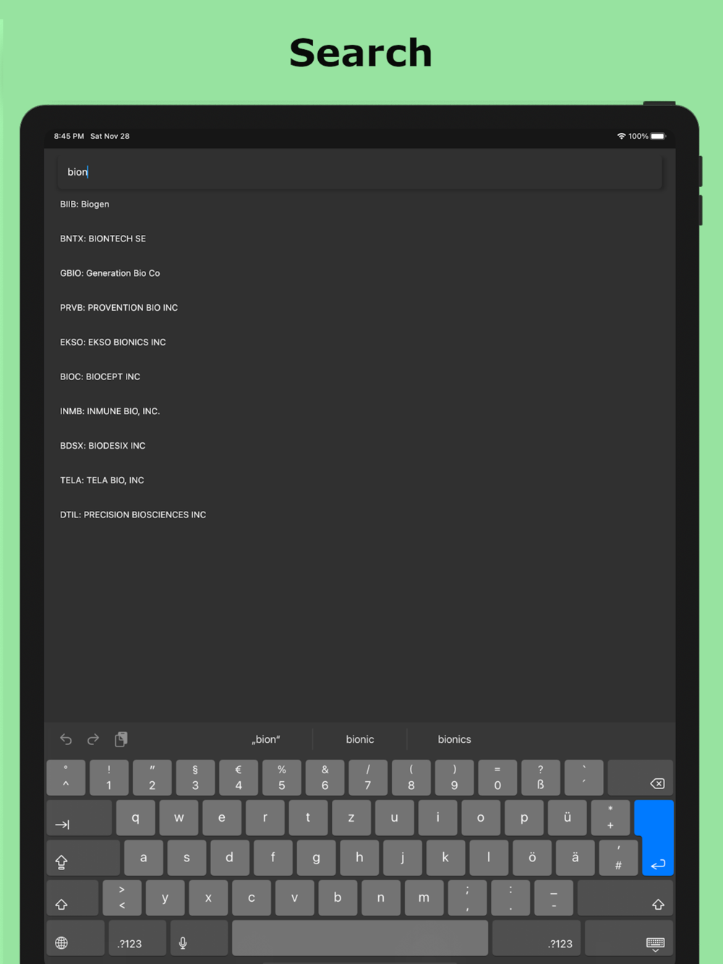This screenshot has width=723, height=964.
Task: Tap the 'b' key
Action: pos(338,898)
